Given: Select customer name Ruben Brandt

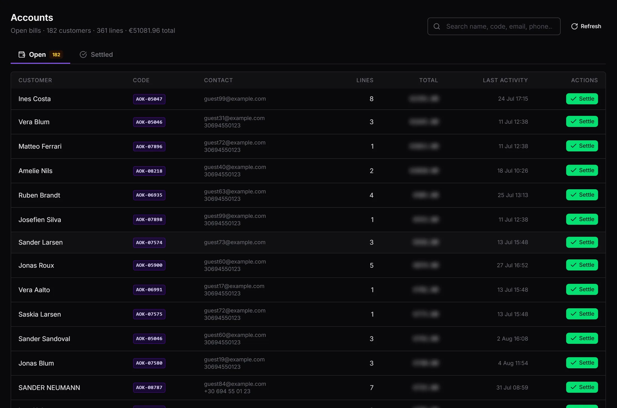Looking at the screenshot, I should [39, 195].
